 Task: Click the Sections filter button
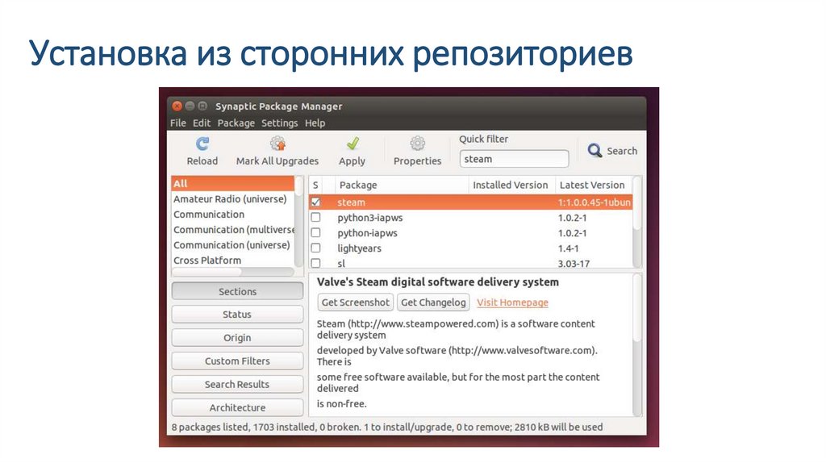click(x=237, y=291)
